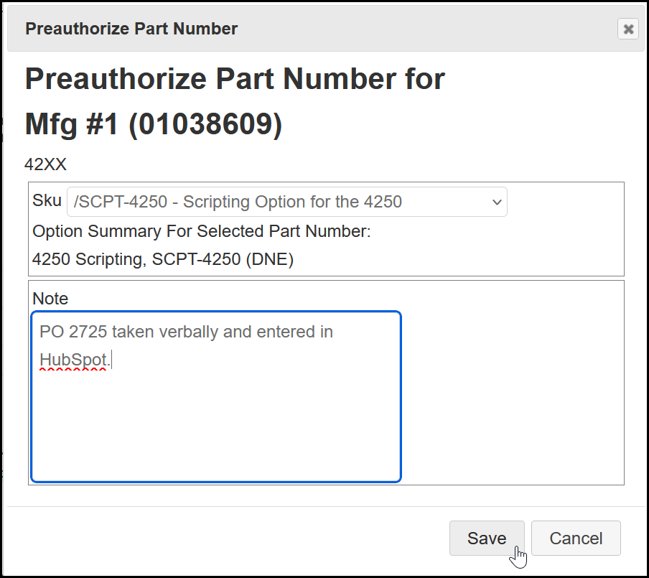This screenshot has height=578, width=649.
Task: Click the Option Summary label line
Action: [201, 232]
